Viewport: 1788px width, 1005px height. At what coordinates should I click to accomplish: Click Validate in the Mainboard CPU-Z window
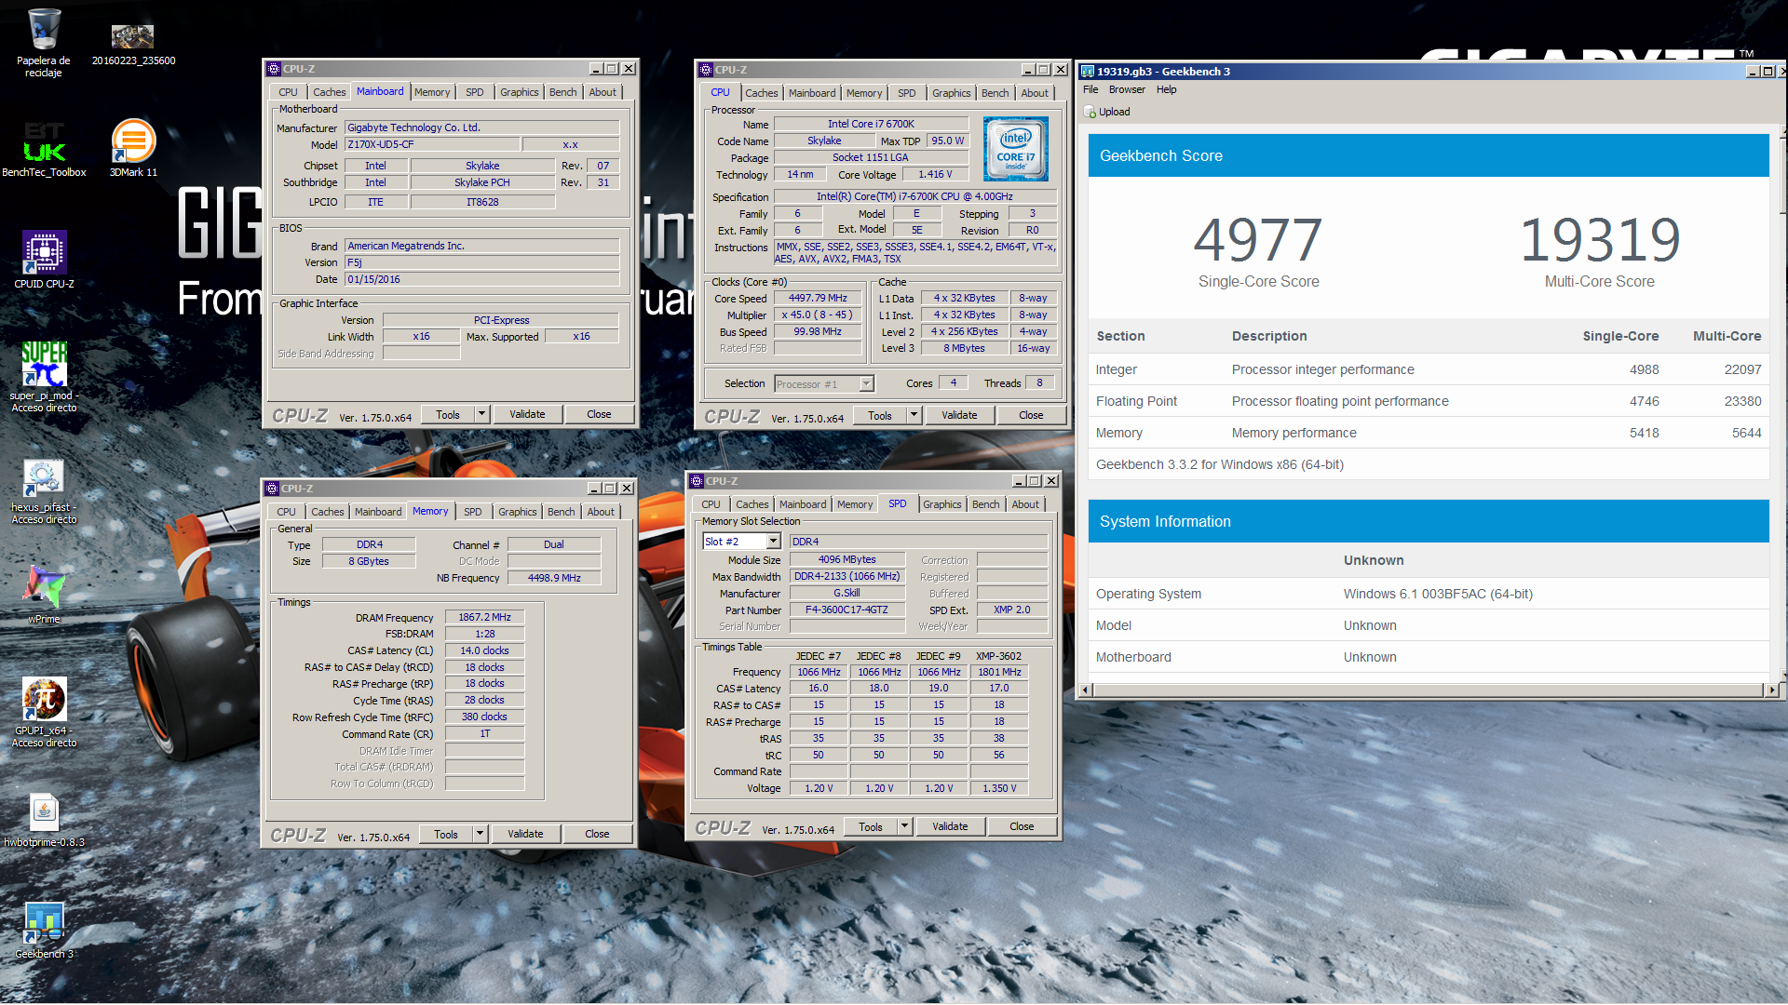point(527,414)
